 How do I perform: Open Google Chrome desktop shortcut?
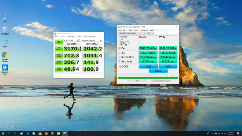pyautogui.click(x=5, y=55)
